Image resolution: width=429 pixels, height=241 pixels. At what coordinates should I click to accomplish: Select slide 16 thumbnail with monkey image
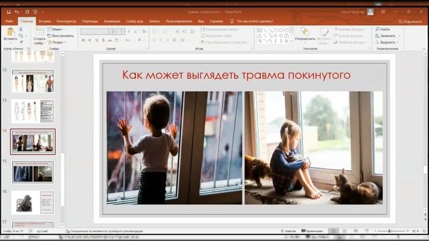coord(33,202)
